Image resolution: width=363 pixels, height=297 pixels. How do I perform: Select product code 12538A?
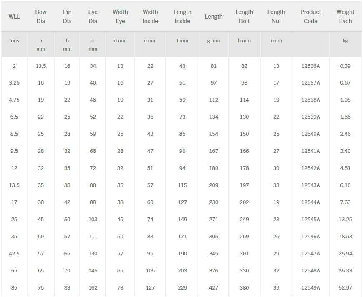[310, 100]
